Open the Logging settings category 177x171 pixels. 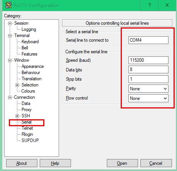[29, 29]
